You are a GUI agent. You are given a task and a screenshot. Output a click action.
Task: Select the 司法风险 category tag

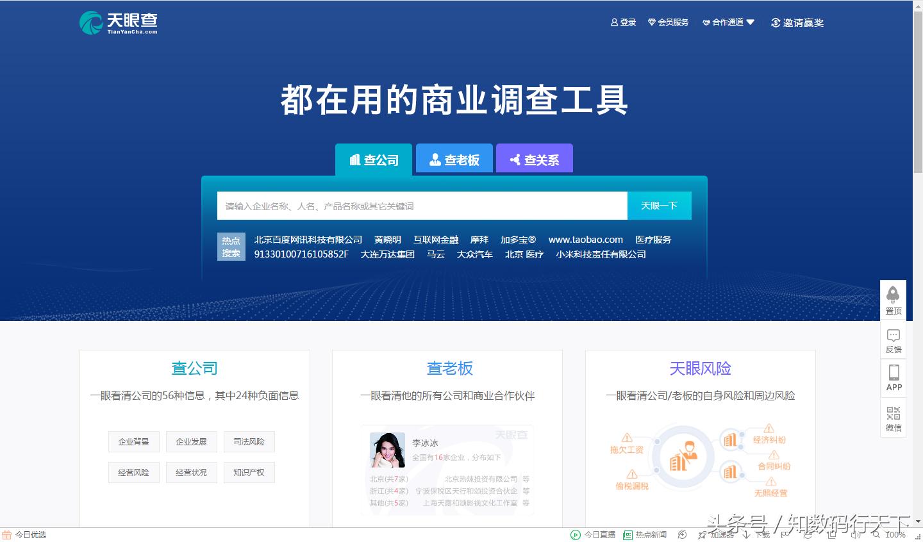249,441
